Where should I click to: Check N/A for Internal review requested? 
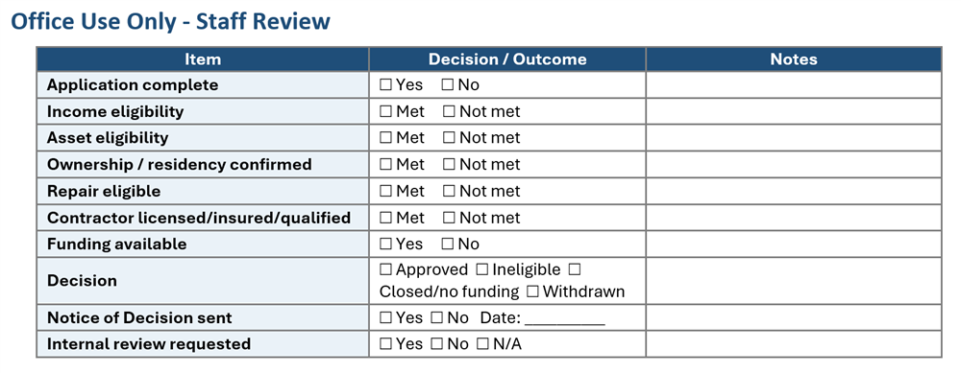pyautogui.click(x=482, y=344)
